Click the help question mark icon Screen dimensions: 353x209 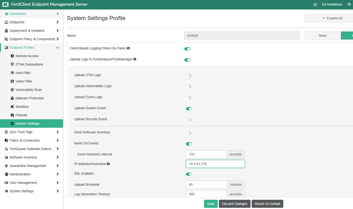(349, 5)
